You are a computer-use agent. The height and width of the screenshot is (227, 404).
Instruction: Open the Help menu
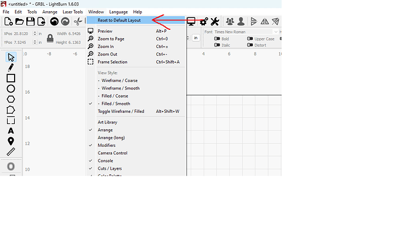point(138,12)
